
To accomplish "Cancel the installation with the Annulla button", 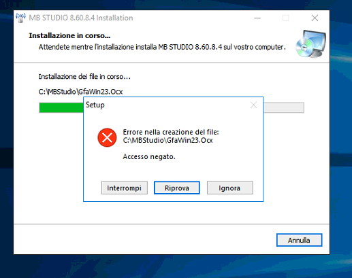I will 299,240.
